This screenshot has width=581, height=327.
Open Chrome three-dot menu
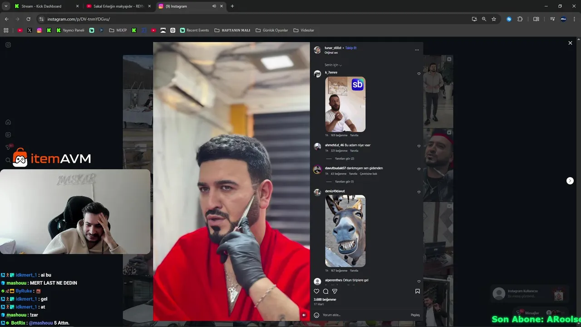pos(575,19)
